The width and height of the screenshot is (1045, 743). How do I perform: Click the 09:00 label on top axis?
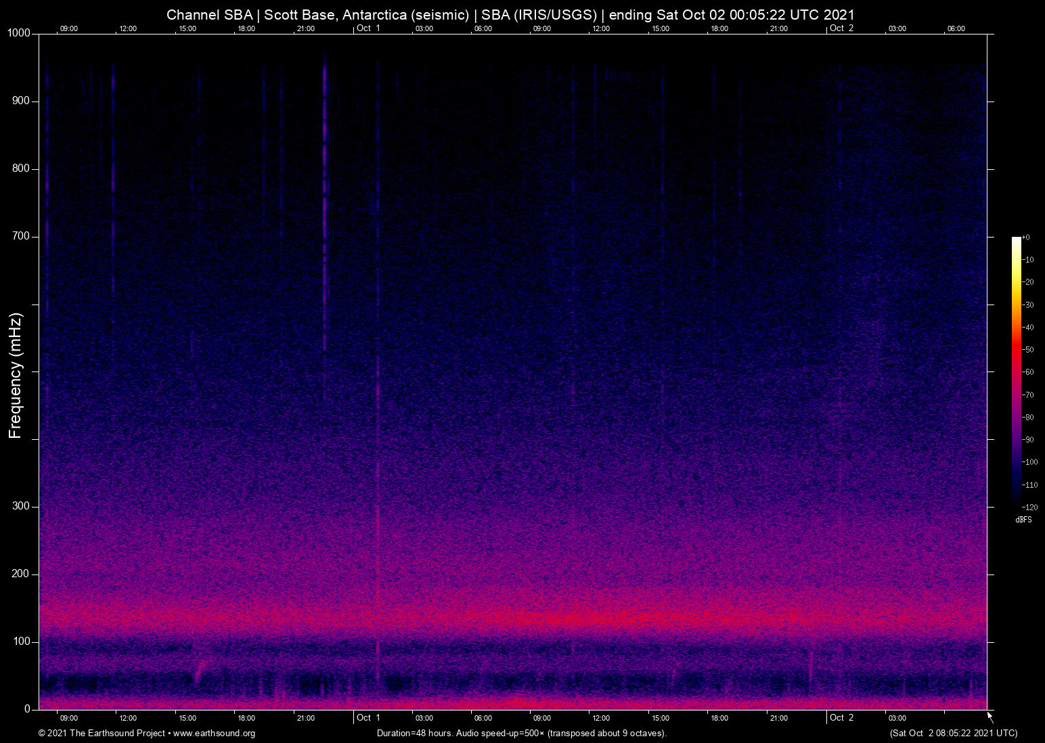69,28
